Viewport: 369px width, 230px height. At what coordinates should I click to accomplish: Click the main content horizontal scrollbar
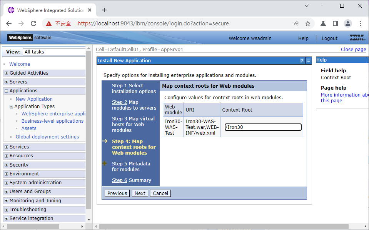click(224, 226)
